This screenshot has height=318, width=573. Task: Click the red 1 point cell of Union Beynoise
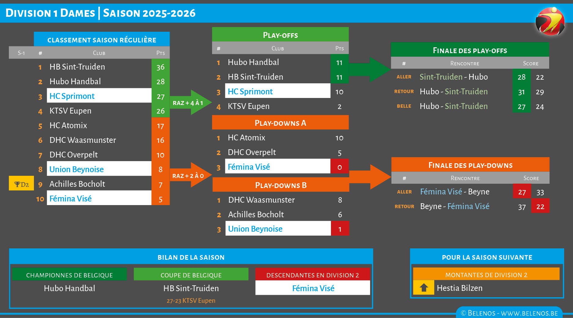point(340,229)
